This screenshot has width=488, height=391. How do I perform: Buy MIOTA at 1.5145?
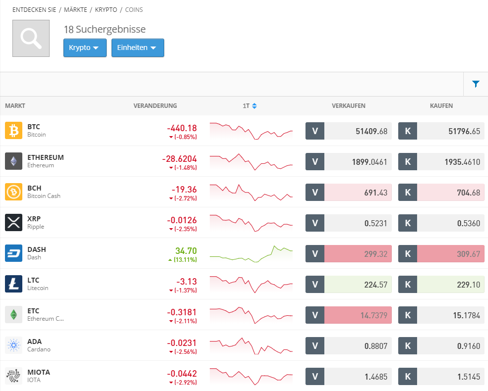pos(441,377)
